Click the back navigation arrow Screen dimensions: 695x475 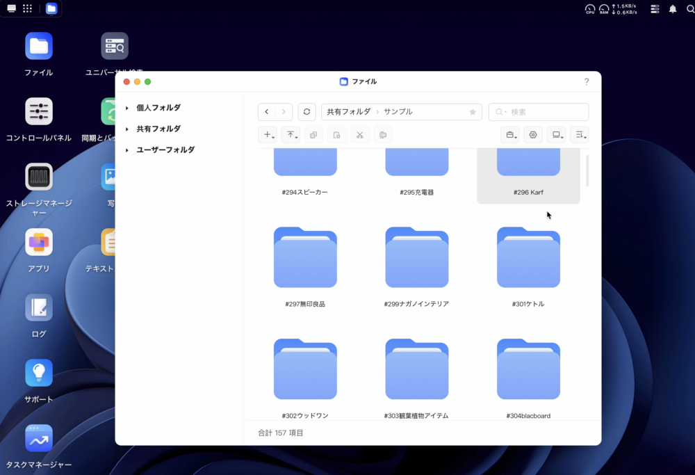(x=267, y=112)
